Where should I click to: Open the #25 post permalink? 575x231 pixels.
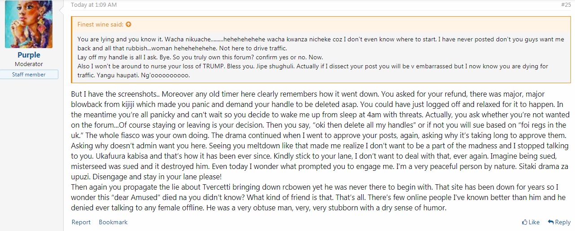(566, 5)
